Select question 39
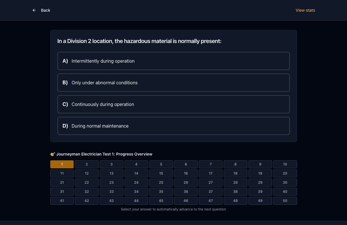 (260, 192)
